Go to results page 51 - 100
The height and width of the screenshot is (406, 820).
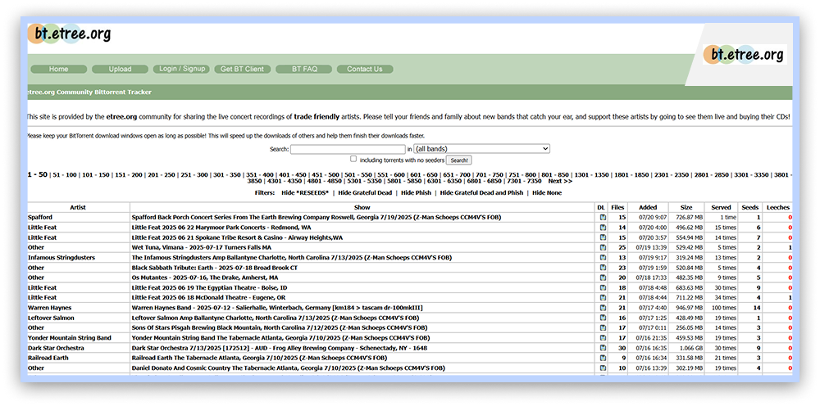64,175
